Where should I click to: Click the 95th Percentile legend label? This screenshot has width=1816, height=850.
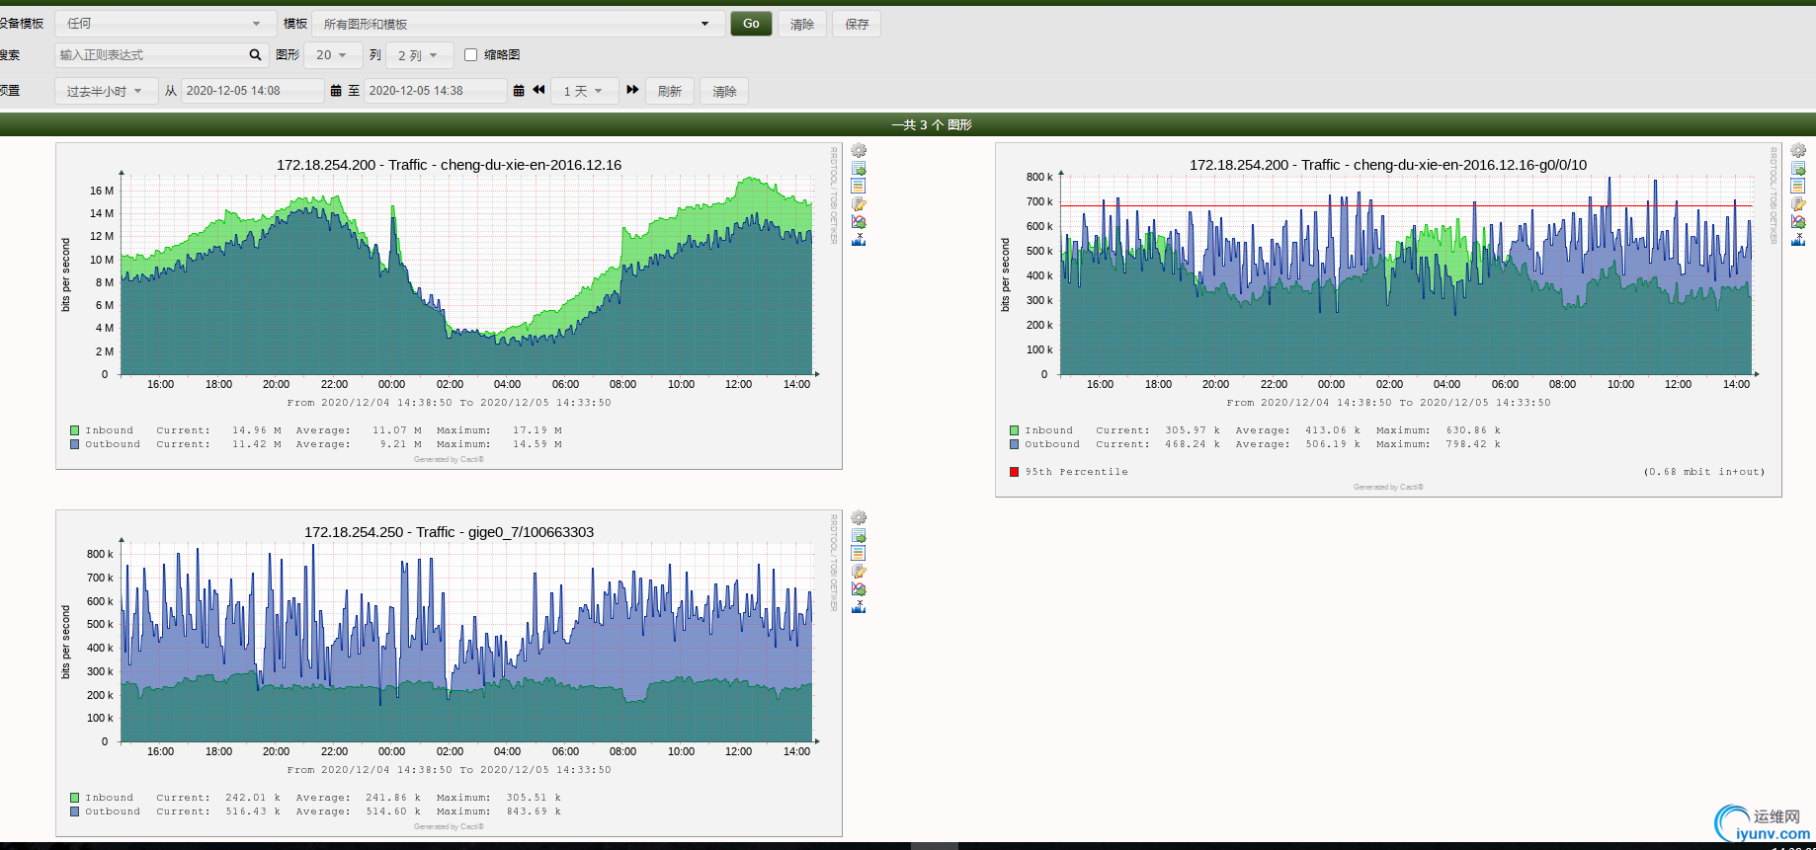(1076, 472)
